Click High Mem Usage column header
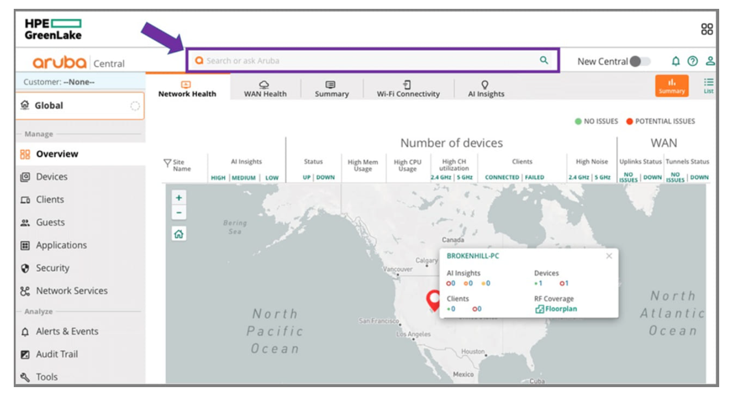Viewport: 729px width, 393px height. point(363,165)
